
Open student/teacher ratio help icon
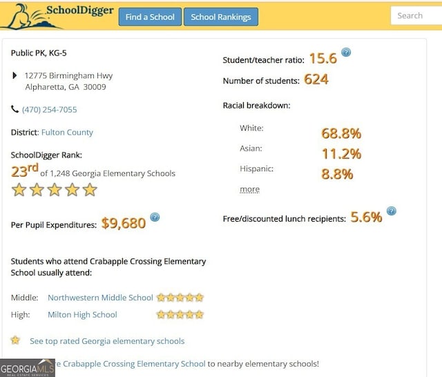(x=346, y=52)
